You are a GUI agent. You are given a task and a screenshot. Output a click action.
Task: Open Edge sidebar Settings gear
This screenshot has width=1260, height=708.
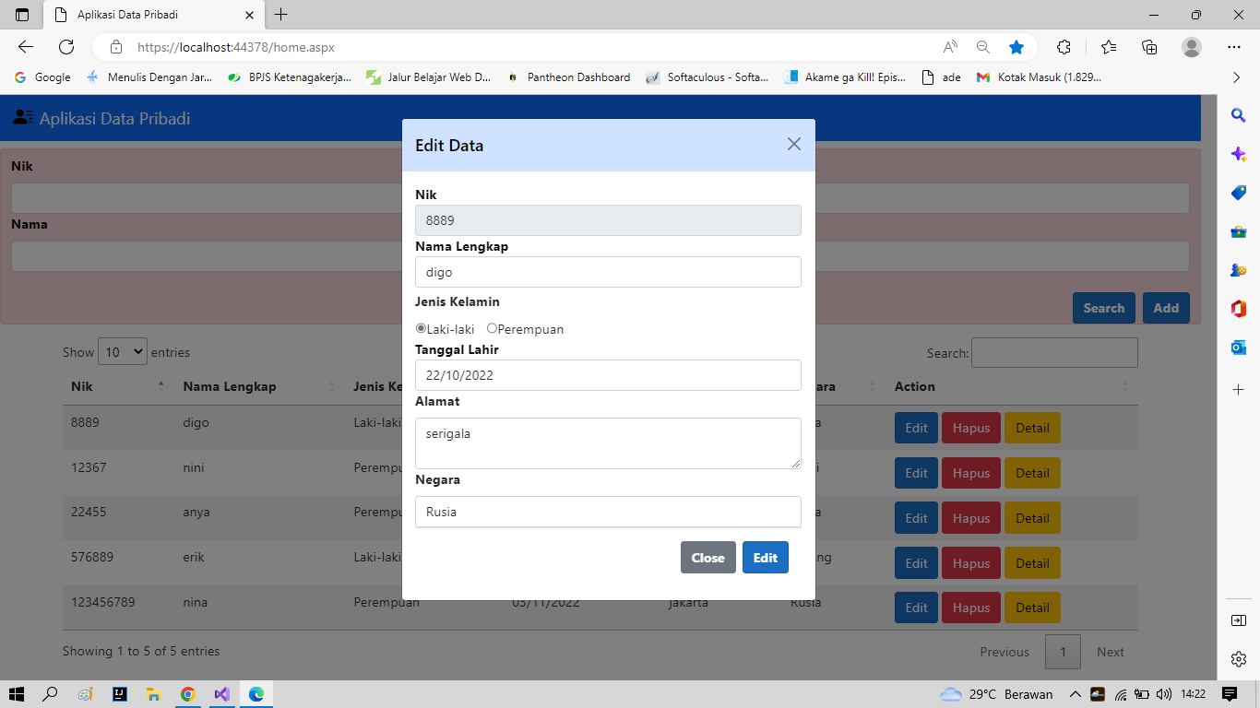point(1238,659)
